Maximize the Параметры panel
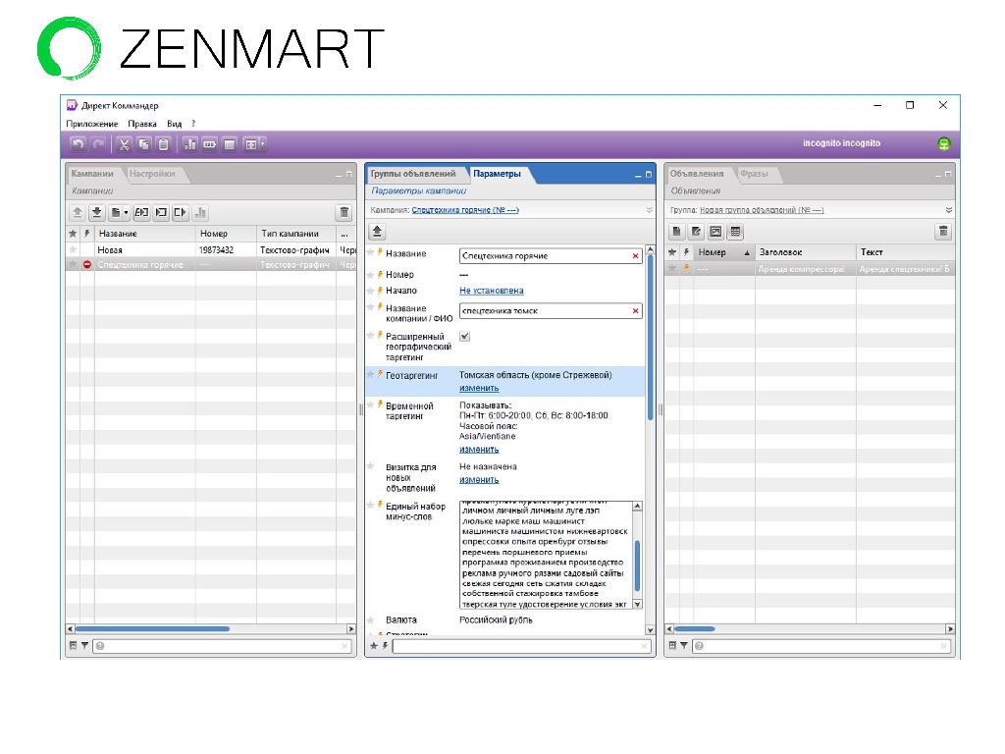This screenshot has width=1005, height=754. pos(648,175)
